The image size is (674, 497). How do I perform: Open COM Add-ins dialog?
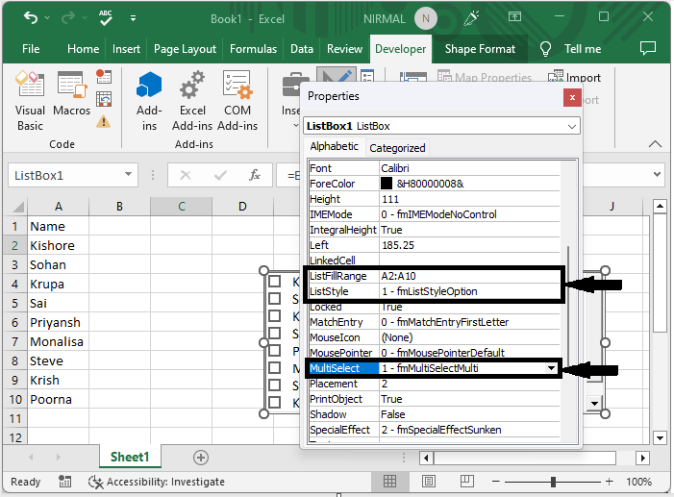tap(237, 102)
